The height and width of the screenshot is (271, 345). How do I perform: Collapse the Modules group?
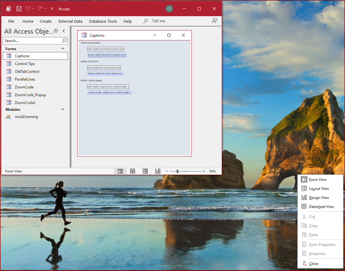point(63,109)
